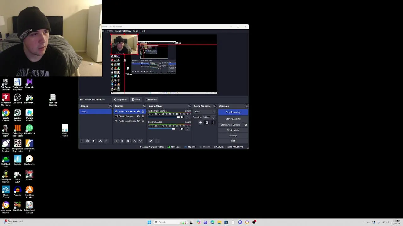Remove selected scene with trash icon
This screenshot has width=403, height=226.
[x=88, y=141]
